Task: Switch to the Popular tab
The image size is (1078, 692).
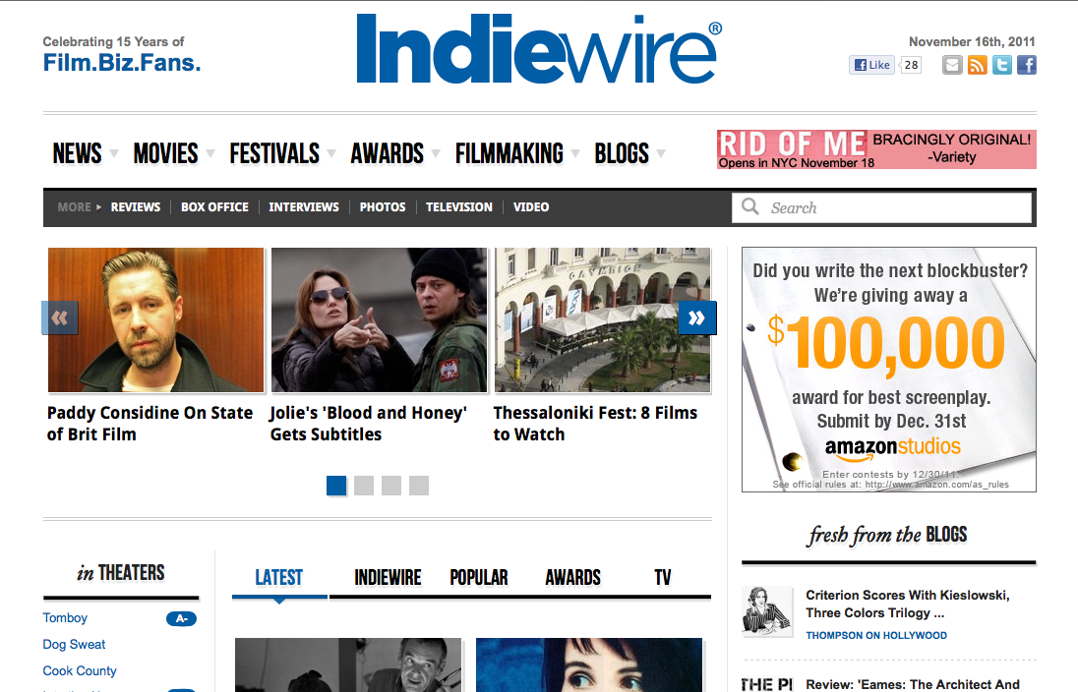Action: pos(478,578)
